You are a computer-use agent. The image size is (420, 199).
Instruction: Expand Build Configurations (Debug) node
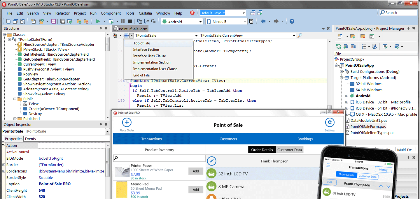(341, 72)
